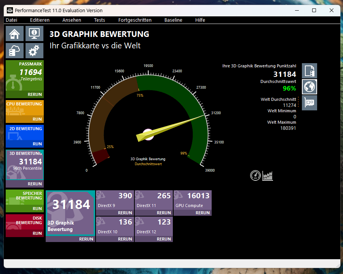343x274 pixels.
Task: Open the settings gears icon
Action: (34, 51)
